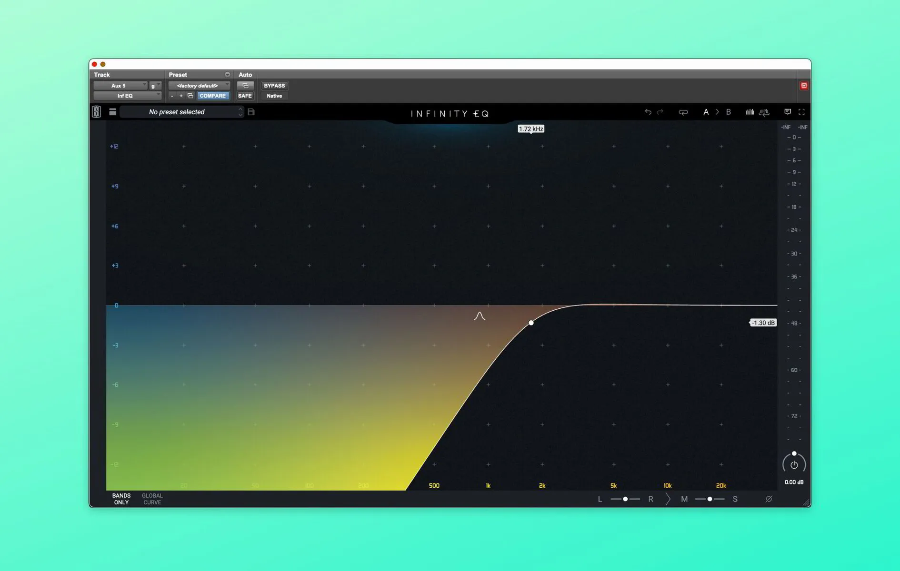Expand the Aux 5 track selector

(120, 86)
